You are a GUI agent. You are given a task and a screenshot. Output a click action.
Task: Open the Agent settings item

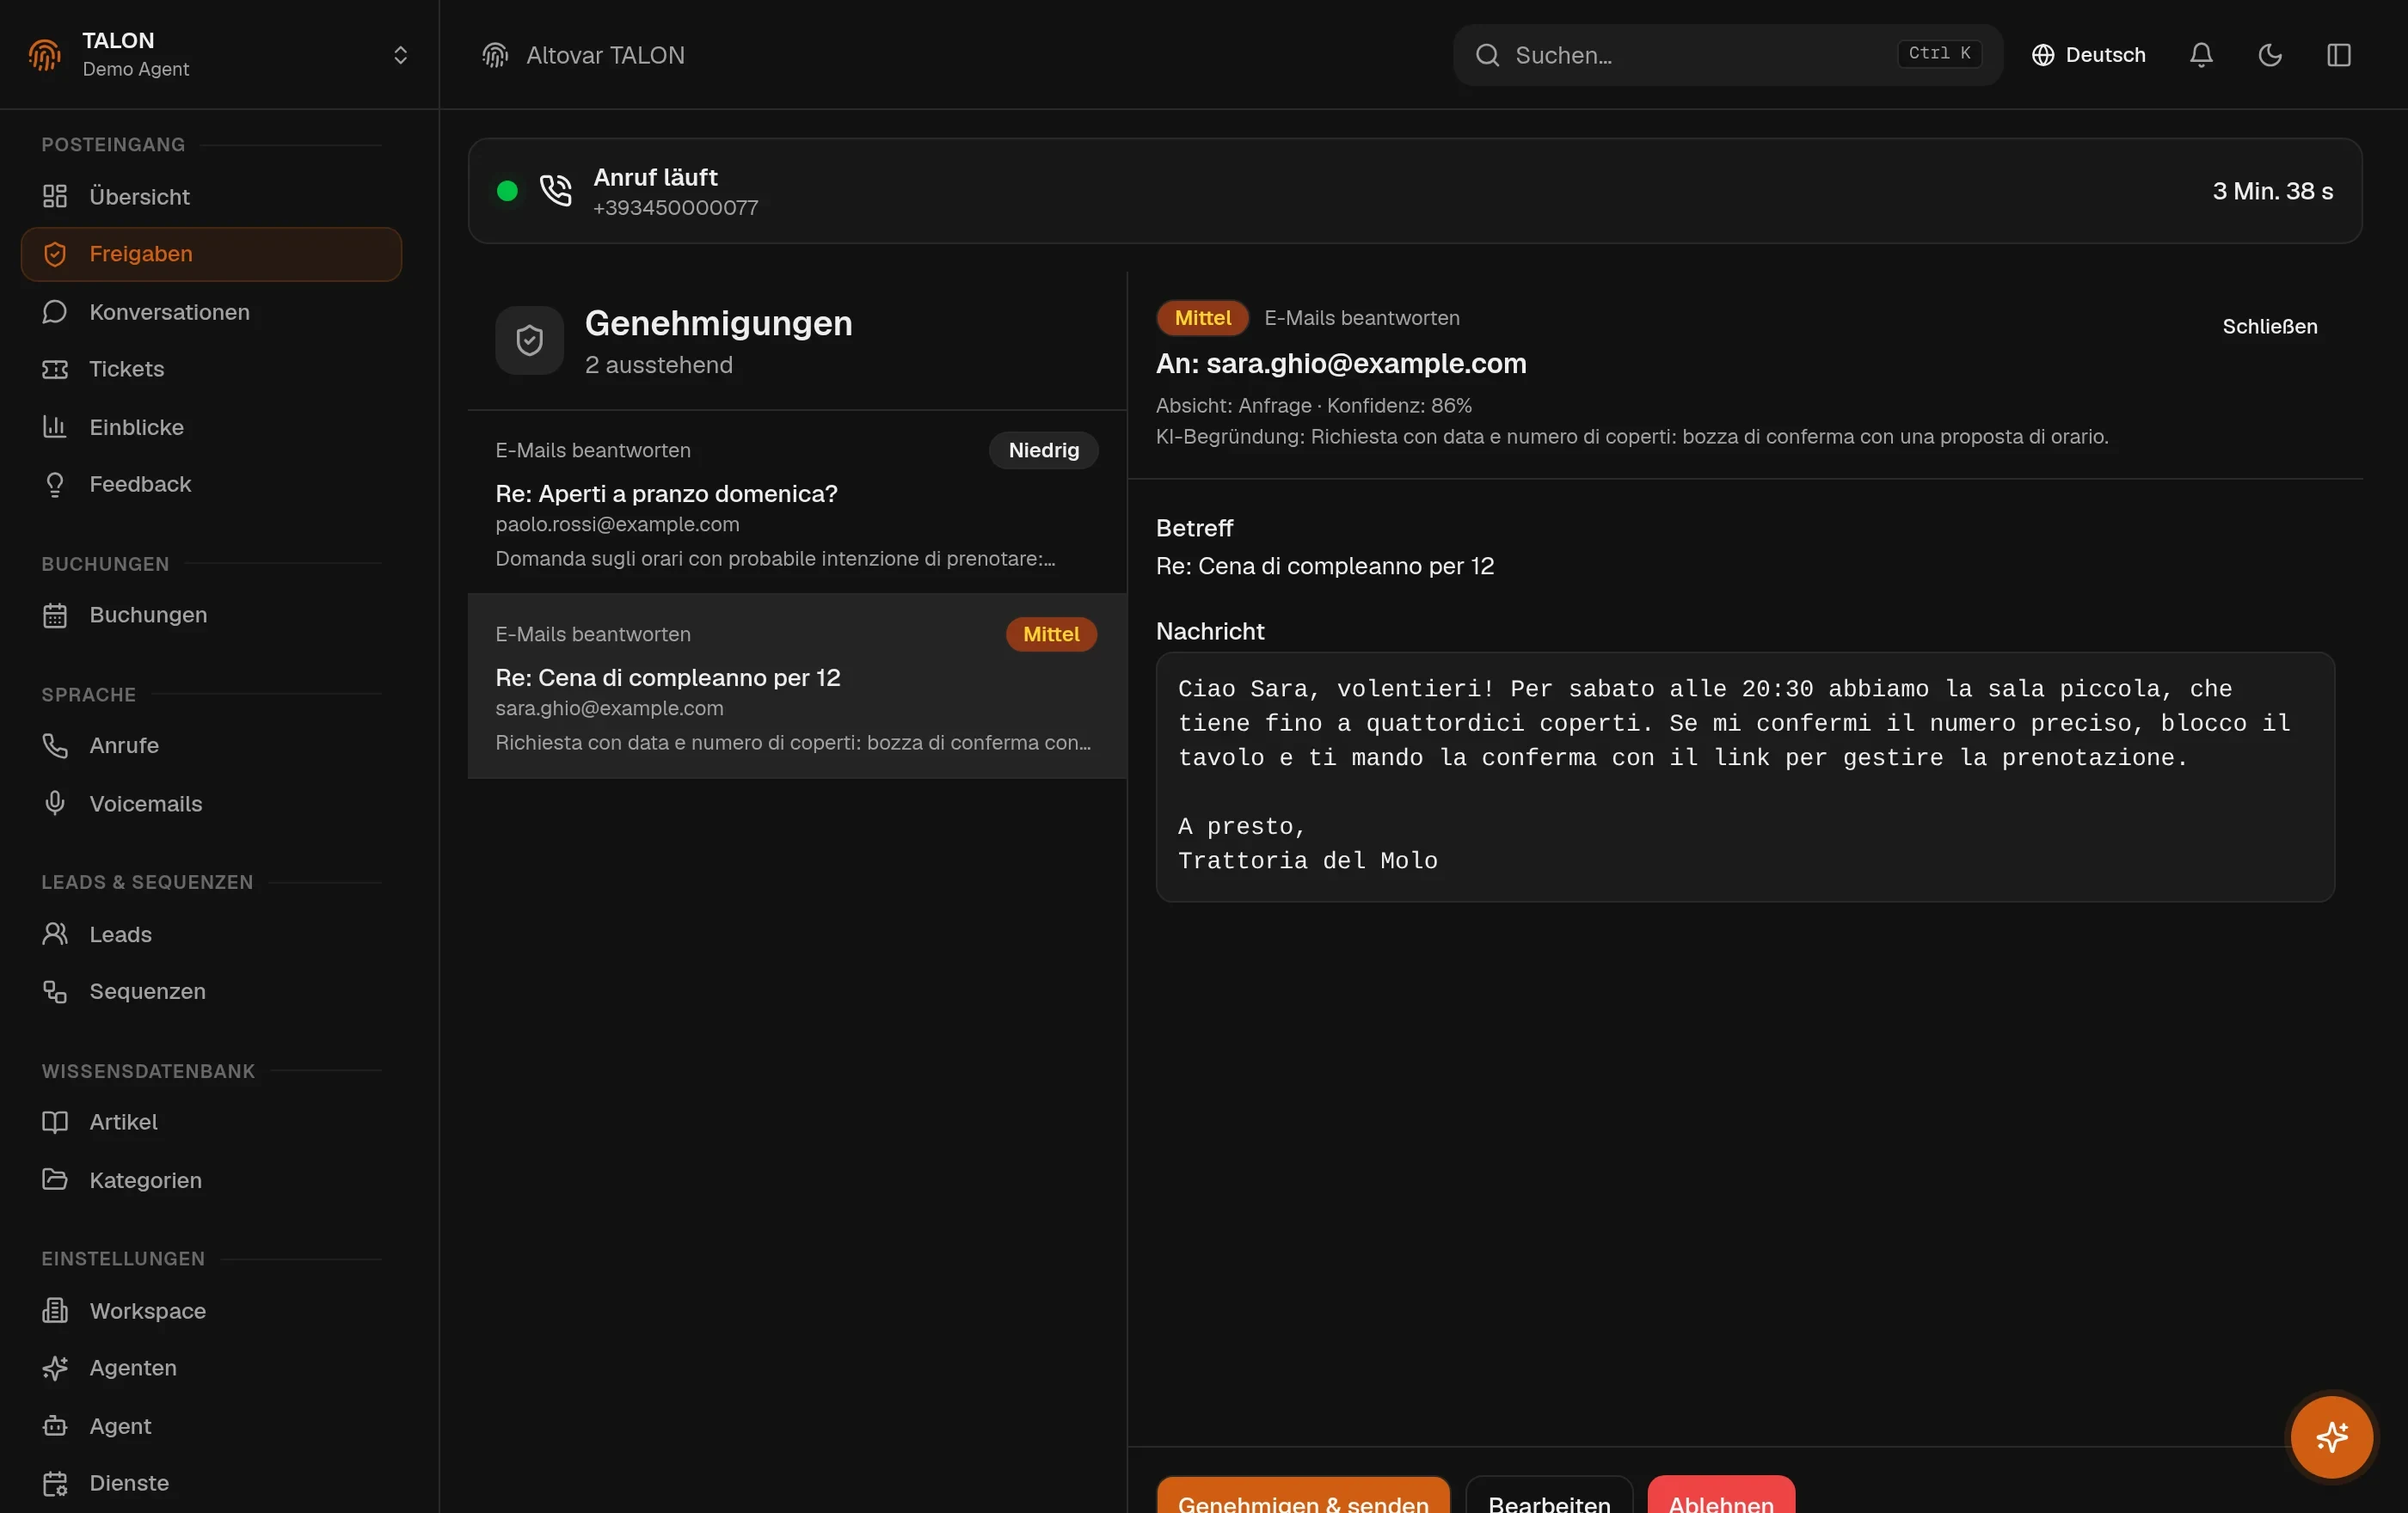(x=211, y=1425)
